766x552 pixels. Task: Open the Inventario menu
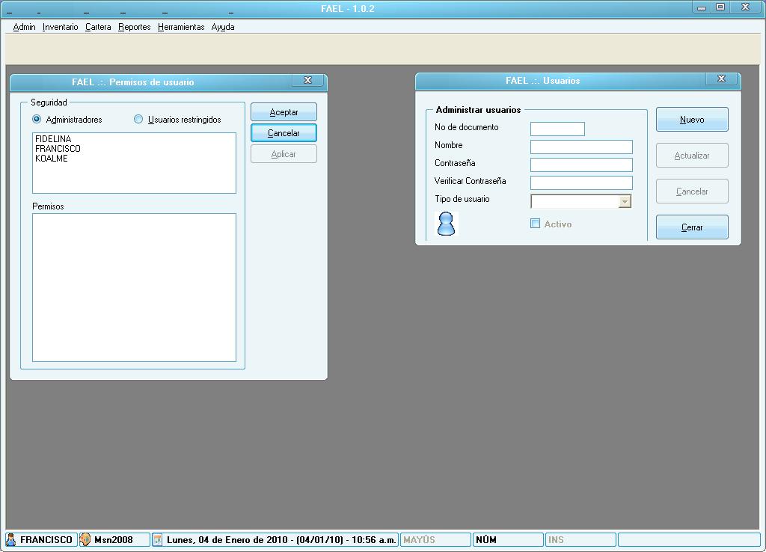click(60, 27)
